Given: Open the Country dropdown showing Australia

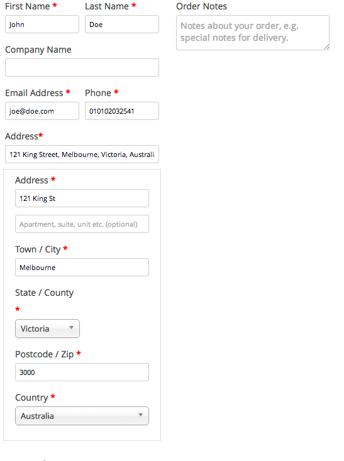Looking at the screenshot, I should (x=82, y=416).
